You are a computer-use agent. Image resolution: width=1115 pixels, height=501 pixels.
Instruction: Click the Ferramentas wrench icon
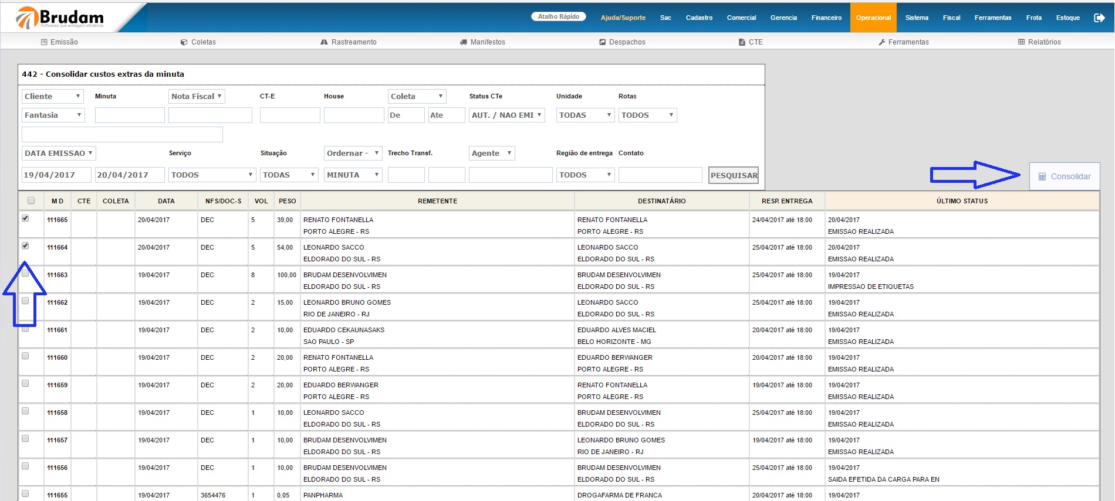tap(881, 42)
